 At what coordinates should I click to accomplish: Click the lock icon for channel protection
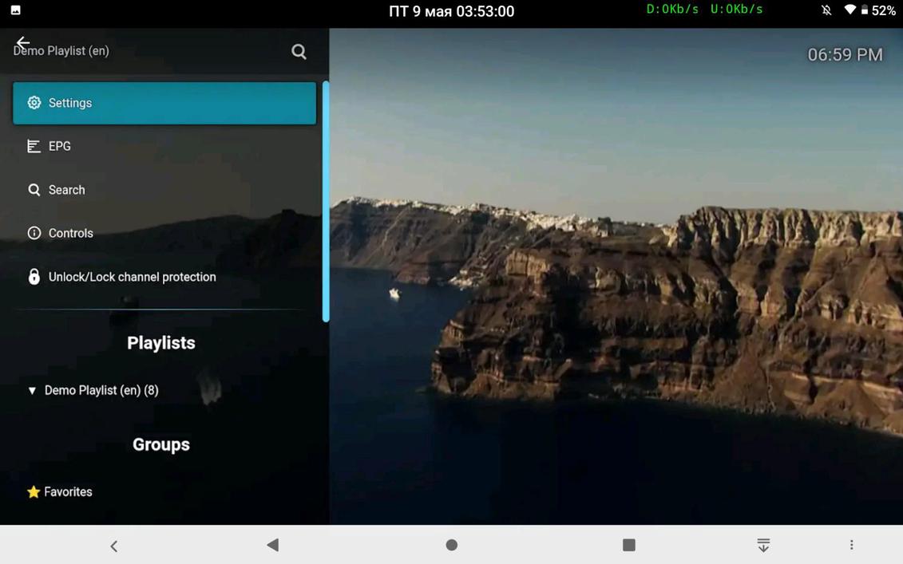point(34,276)
